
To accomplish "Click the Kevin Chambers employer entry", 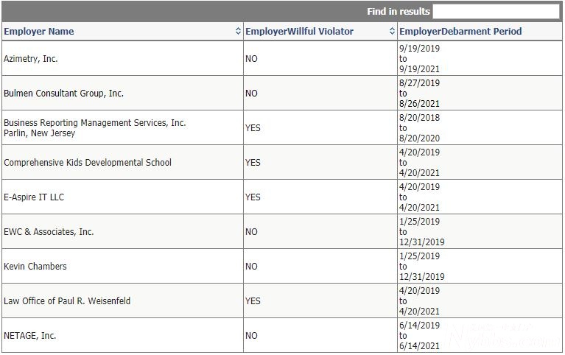I will click(35, 267).
